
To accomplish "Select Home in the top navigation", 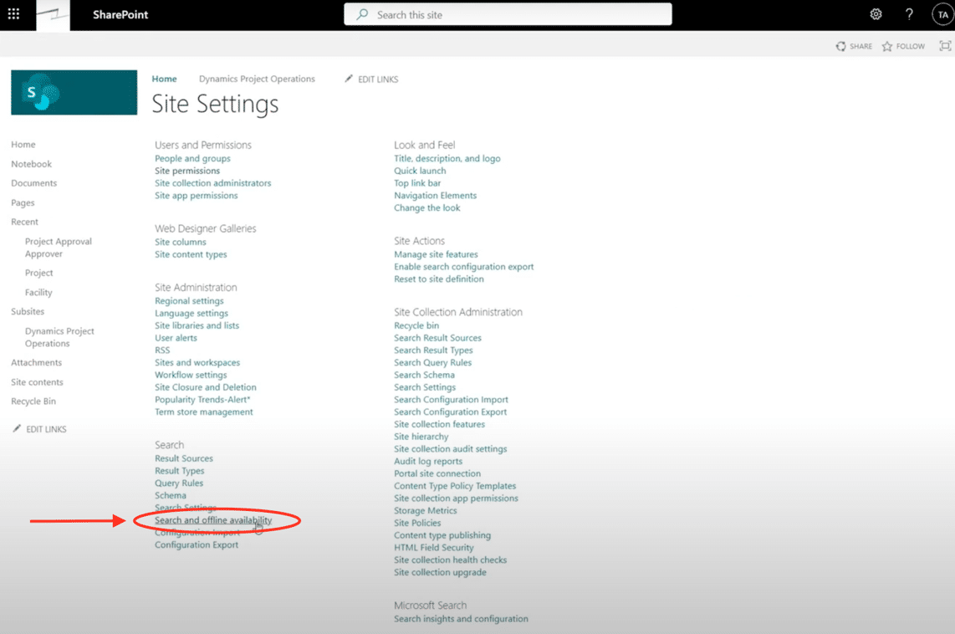I will pyautogui.click(x=164, y=79).
